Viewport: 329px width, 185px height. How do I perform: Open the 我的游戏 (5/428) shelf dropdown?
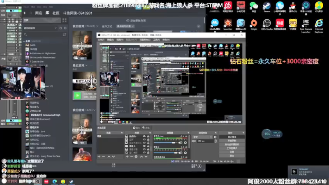coord(97,26)
